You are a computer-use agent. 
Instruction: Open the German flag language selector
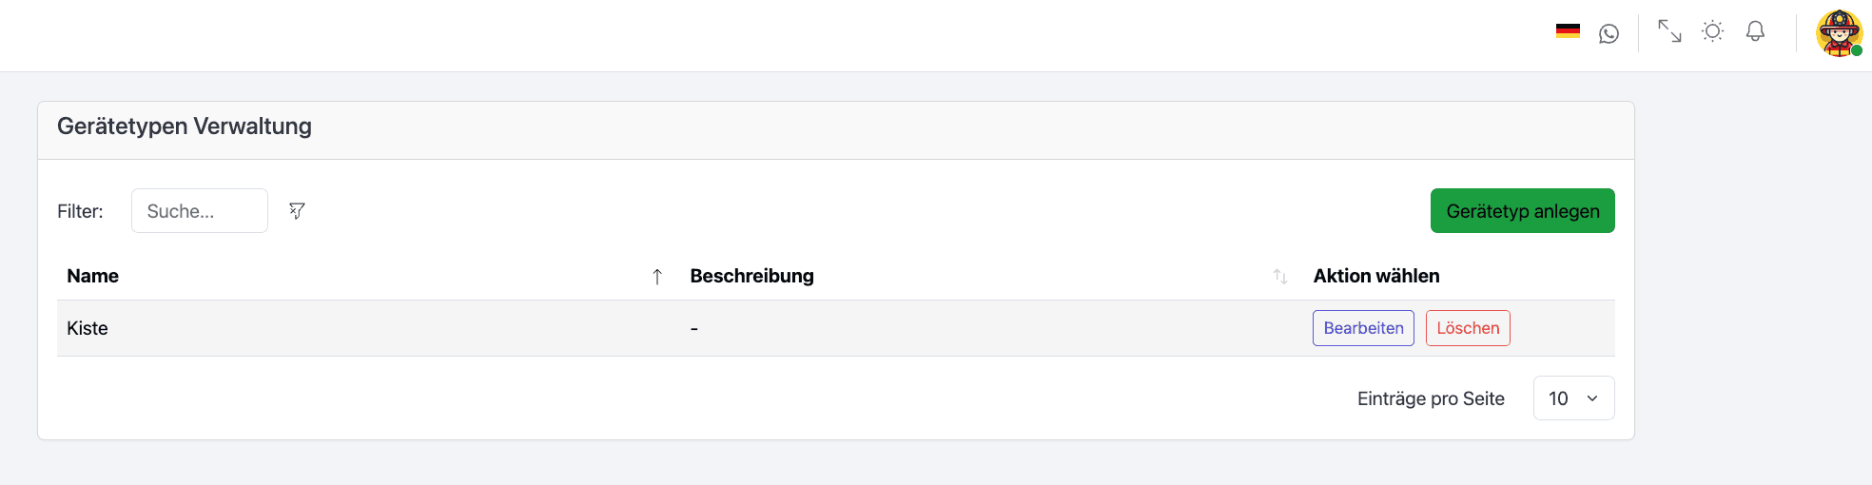(1568, 31)
